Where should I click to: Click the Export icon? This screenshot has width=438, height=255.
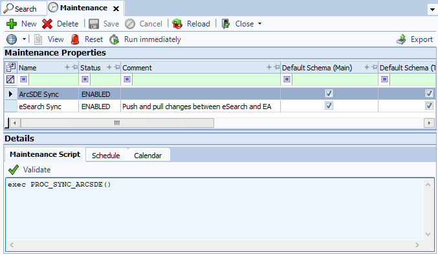click(401, 39)
